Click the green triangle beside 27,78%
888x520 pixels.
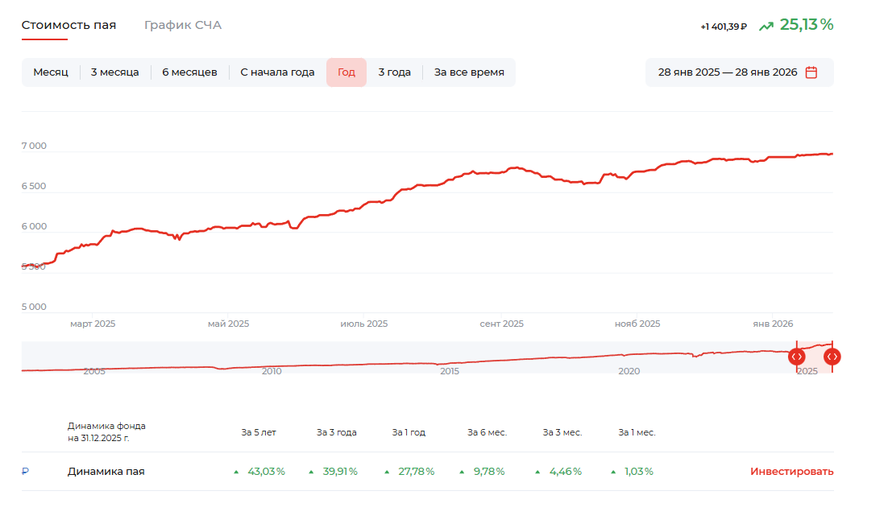pyautogui.click(x=388, y=472)
